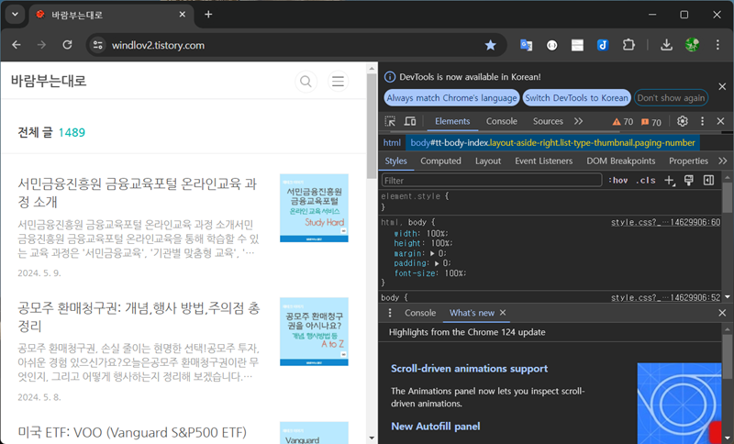The width and height of the screenshot is (734, 444).
Task: Activate inspect element picker
Action: [390, 121]
